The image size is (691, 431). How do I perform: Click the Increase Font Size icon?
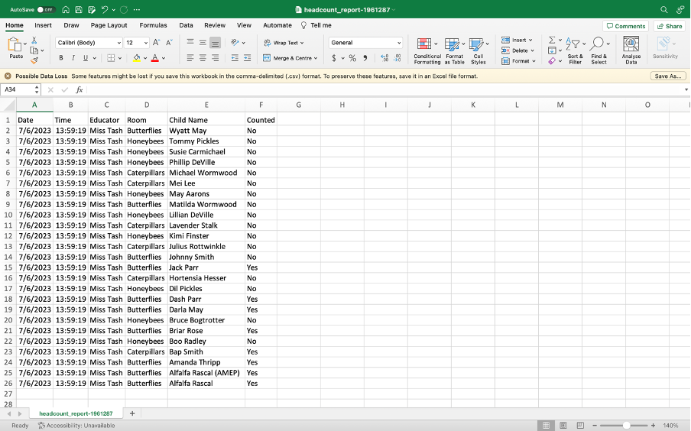pyautogui.click(x=156, y=43)
